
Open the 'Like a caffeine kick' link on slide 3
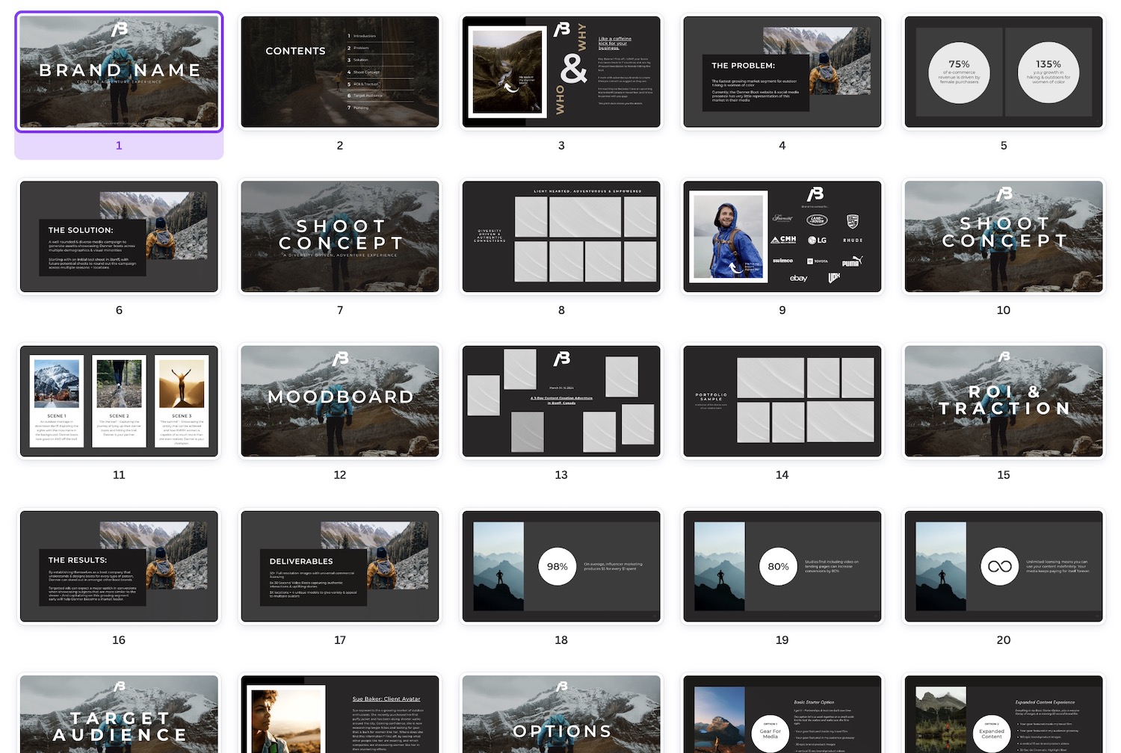(x=614, y=43)
